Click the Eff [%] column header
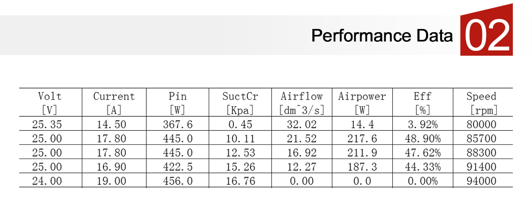The height and width of the screenshot is (213, 532). [x=422, y=103]
